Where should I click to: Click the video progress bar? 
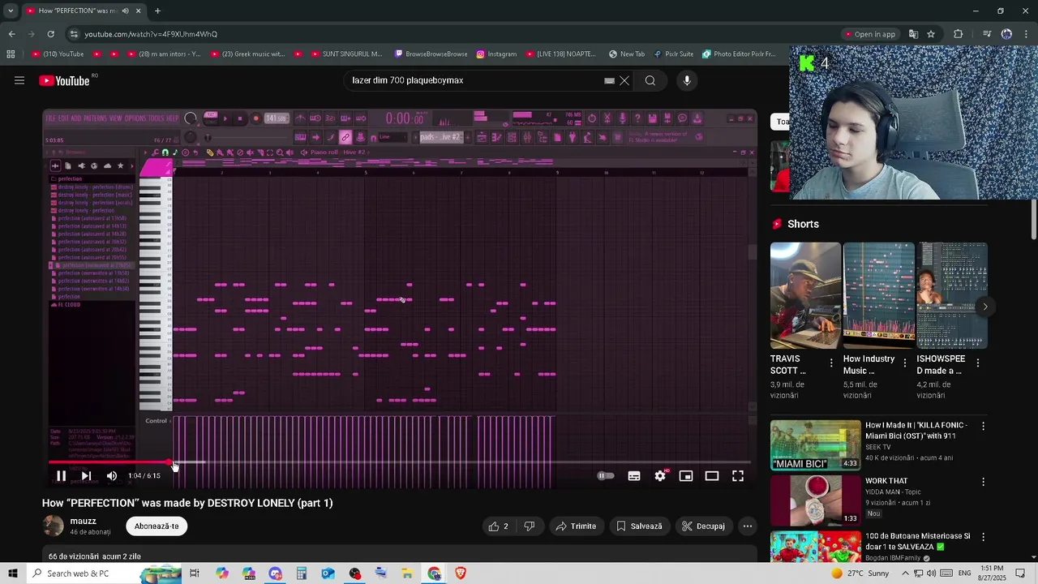click(x=400, y=462)
